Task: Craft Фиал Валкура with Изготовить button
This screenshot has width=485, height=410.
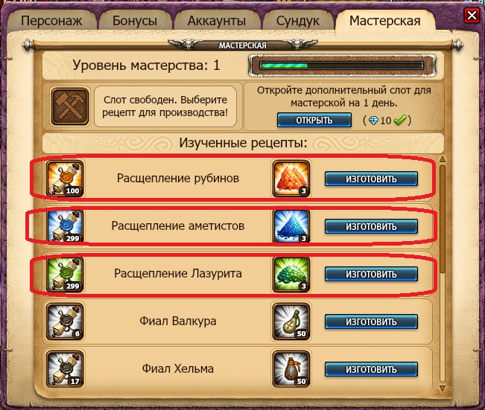Action: click(371, 322)
